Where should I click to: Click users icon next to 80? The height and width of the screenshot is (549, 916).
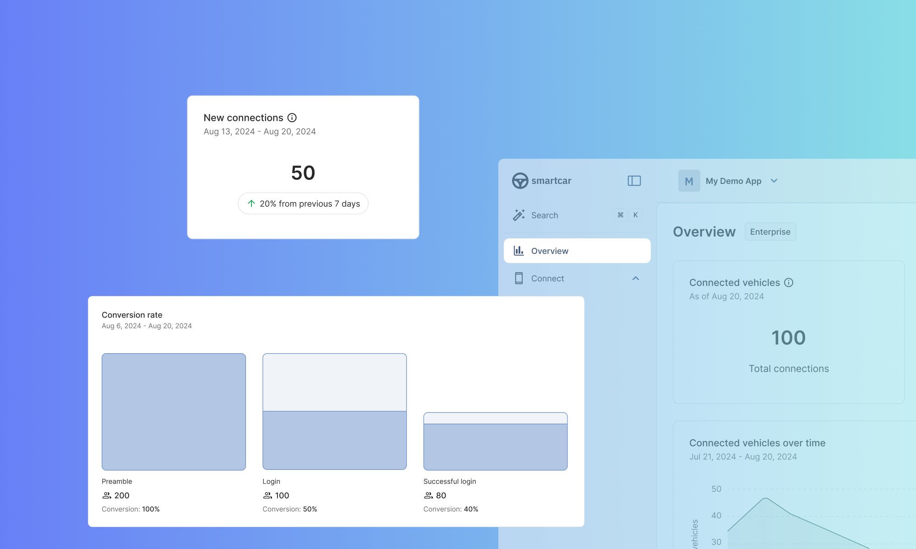pos(428,495)
